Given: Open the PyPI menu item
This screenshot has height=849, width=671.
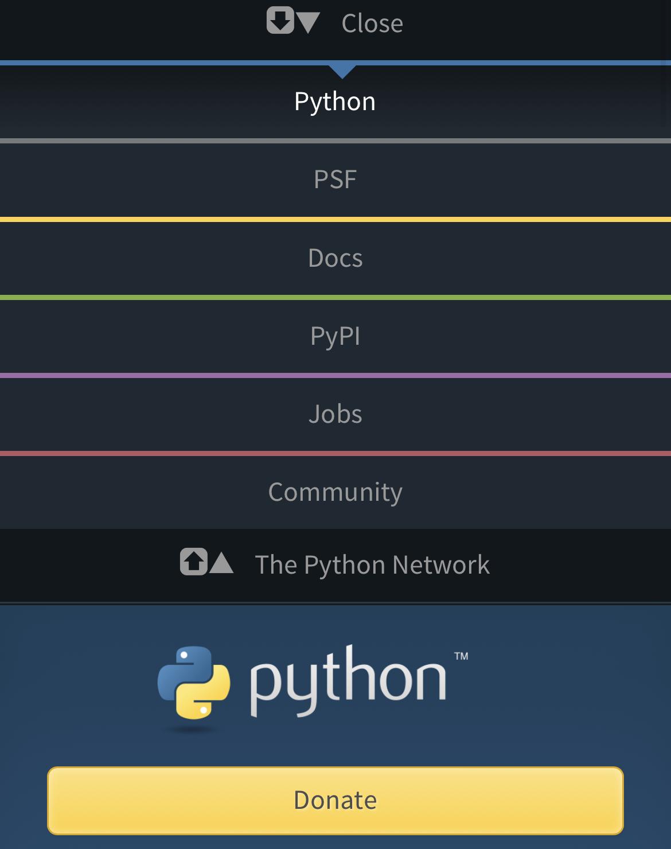Looking at the screenshot, I should coord(335,336).
